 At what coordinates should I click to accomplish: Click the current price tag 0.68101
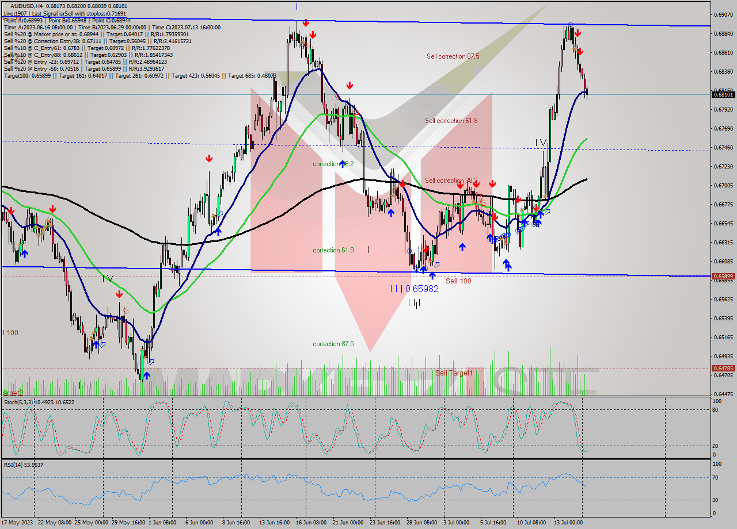click(723, 94)
